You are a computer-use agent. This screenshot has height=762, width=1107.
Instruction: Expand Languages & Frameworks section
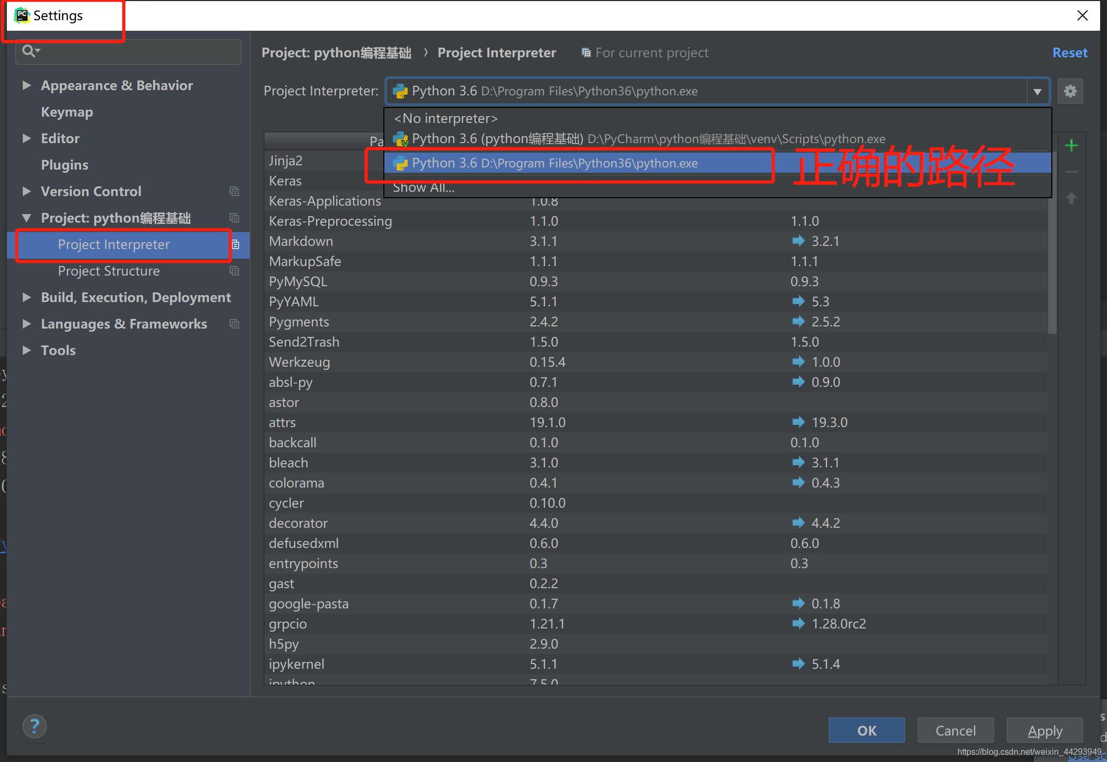click(x=27, y=324)
